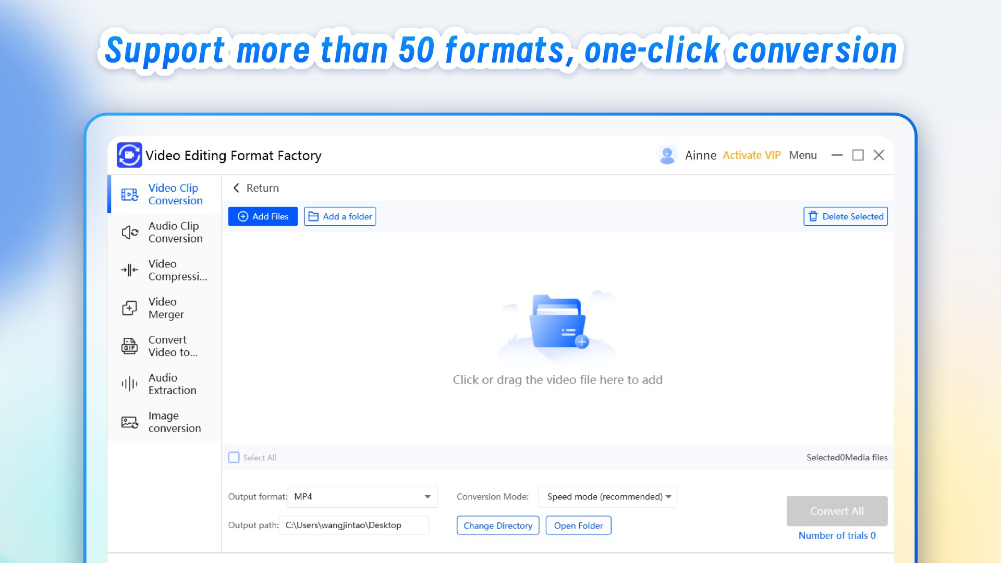Image resolution: width=1001 pixels, height=563 pixels.
Task: Expand the Output format MP4 dropdown
Action: point(427,497)
